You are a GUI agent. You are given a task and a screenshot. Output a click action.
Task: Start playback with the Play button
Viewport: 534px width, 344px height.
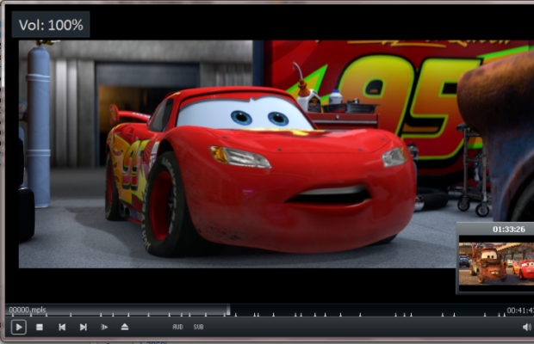click(x=18, y=327)
